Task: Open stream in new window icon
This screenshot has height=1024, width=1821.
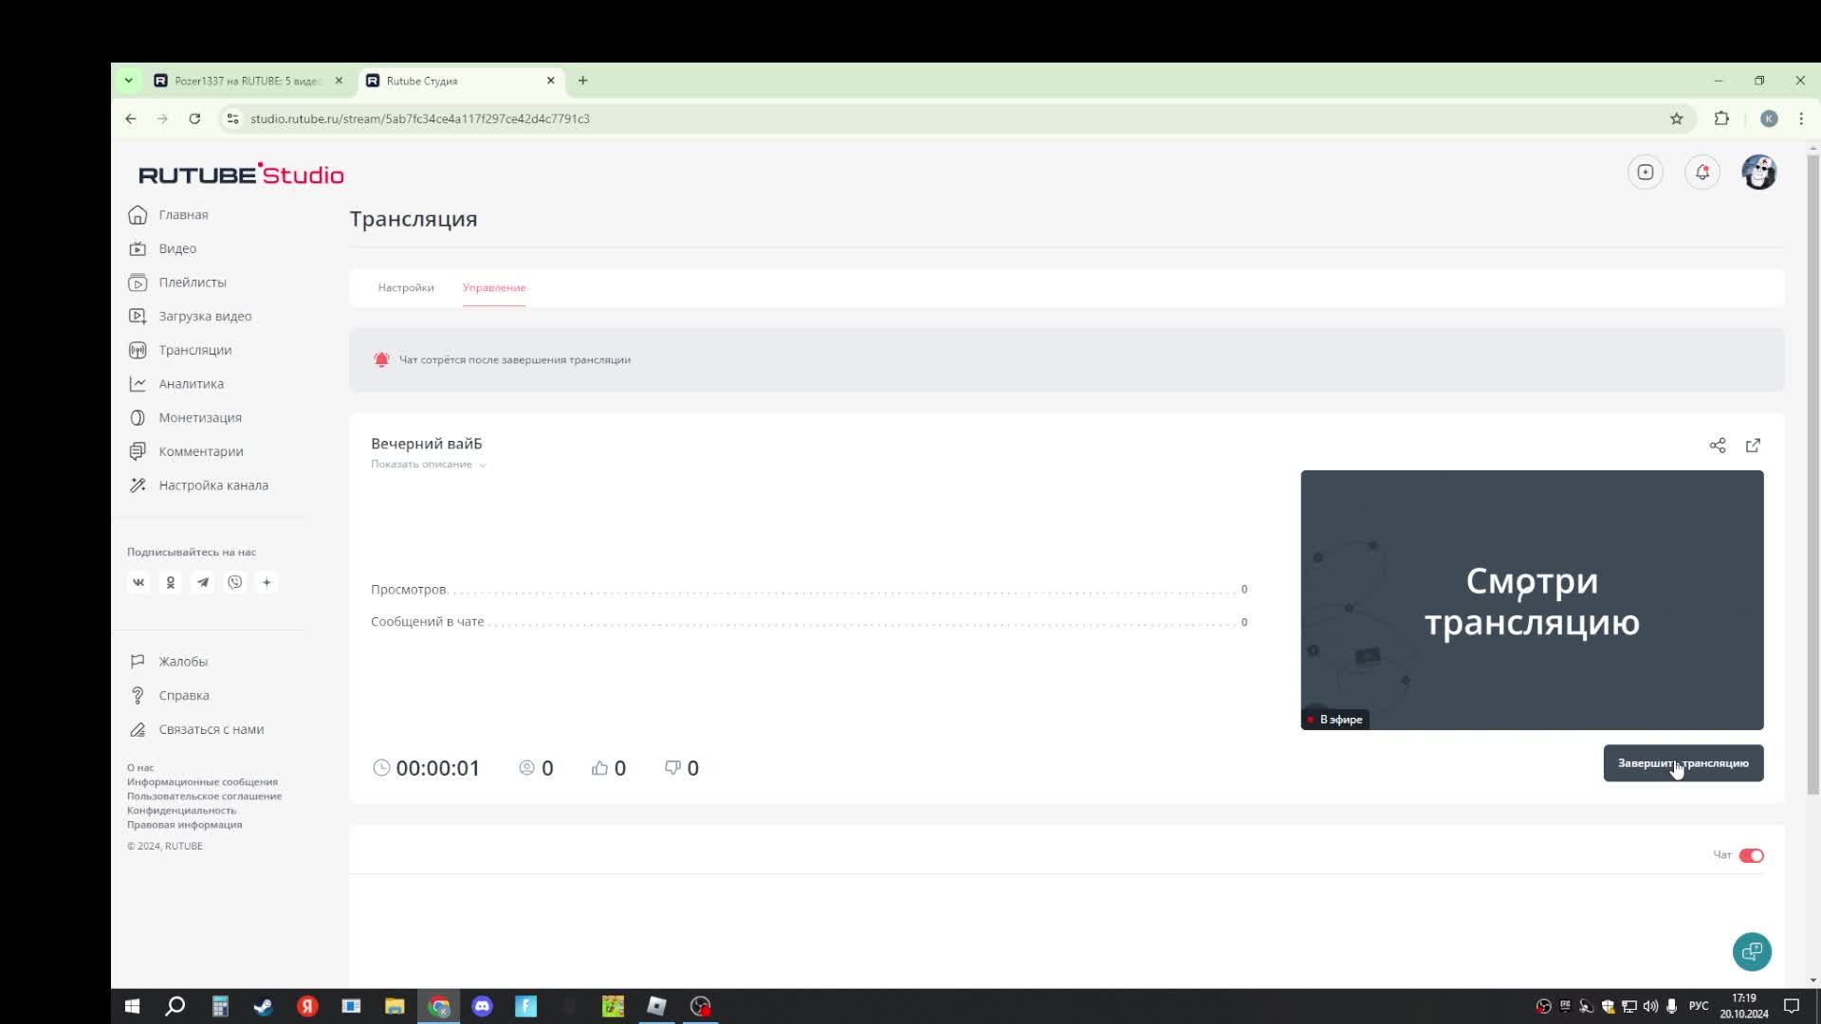Action: click(1753, 446)
